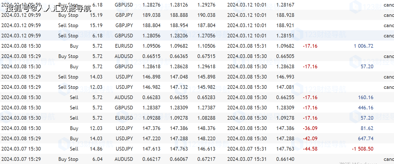
Task: Click the 160.16 profit value
Action: 365,97
